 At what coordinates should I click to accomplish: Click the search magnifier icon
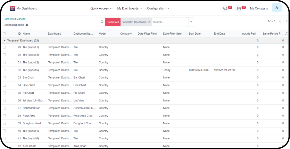coord(102,22)
